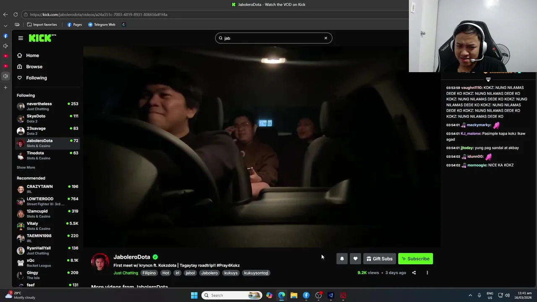Open the second YouTube tab in sidebar
537x302 pixels.
point(5,66)
